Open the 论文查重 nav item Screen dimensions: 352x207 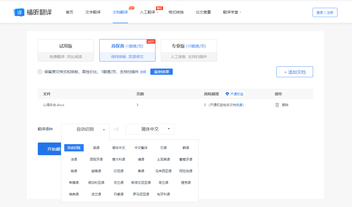(x=203, y=12)
